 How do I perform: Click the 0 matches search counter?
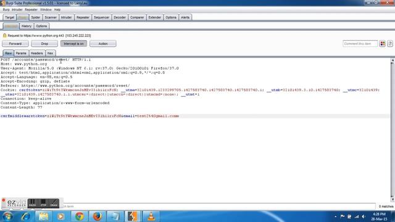(386, 207)
